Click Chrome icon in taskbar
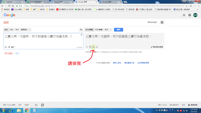The image size is (201, 113). 27,110
